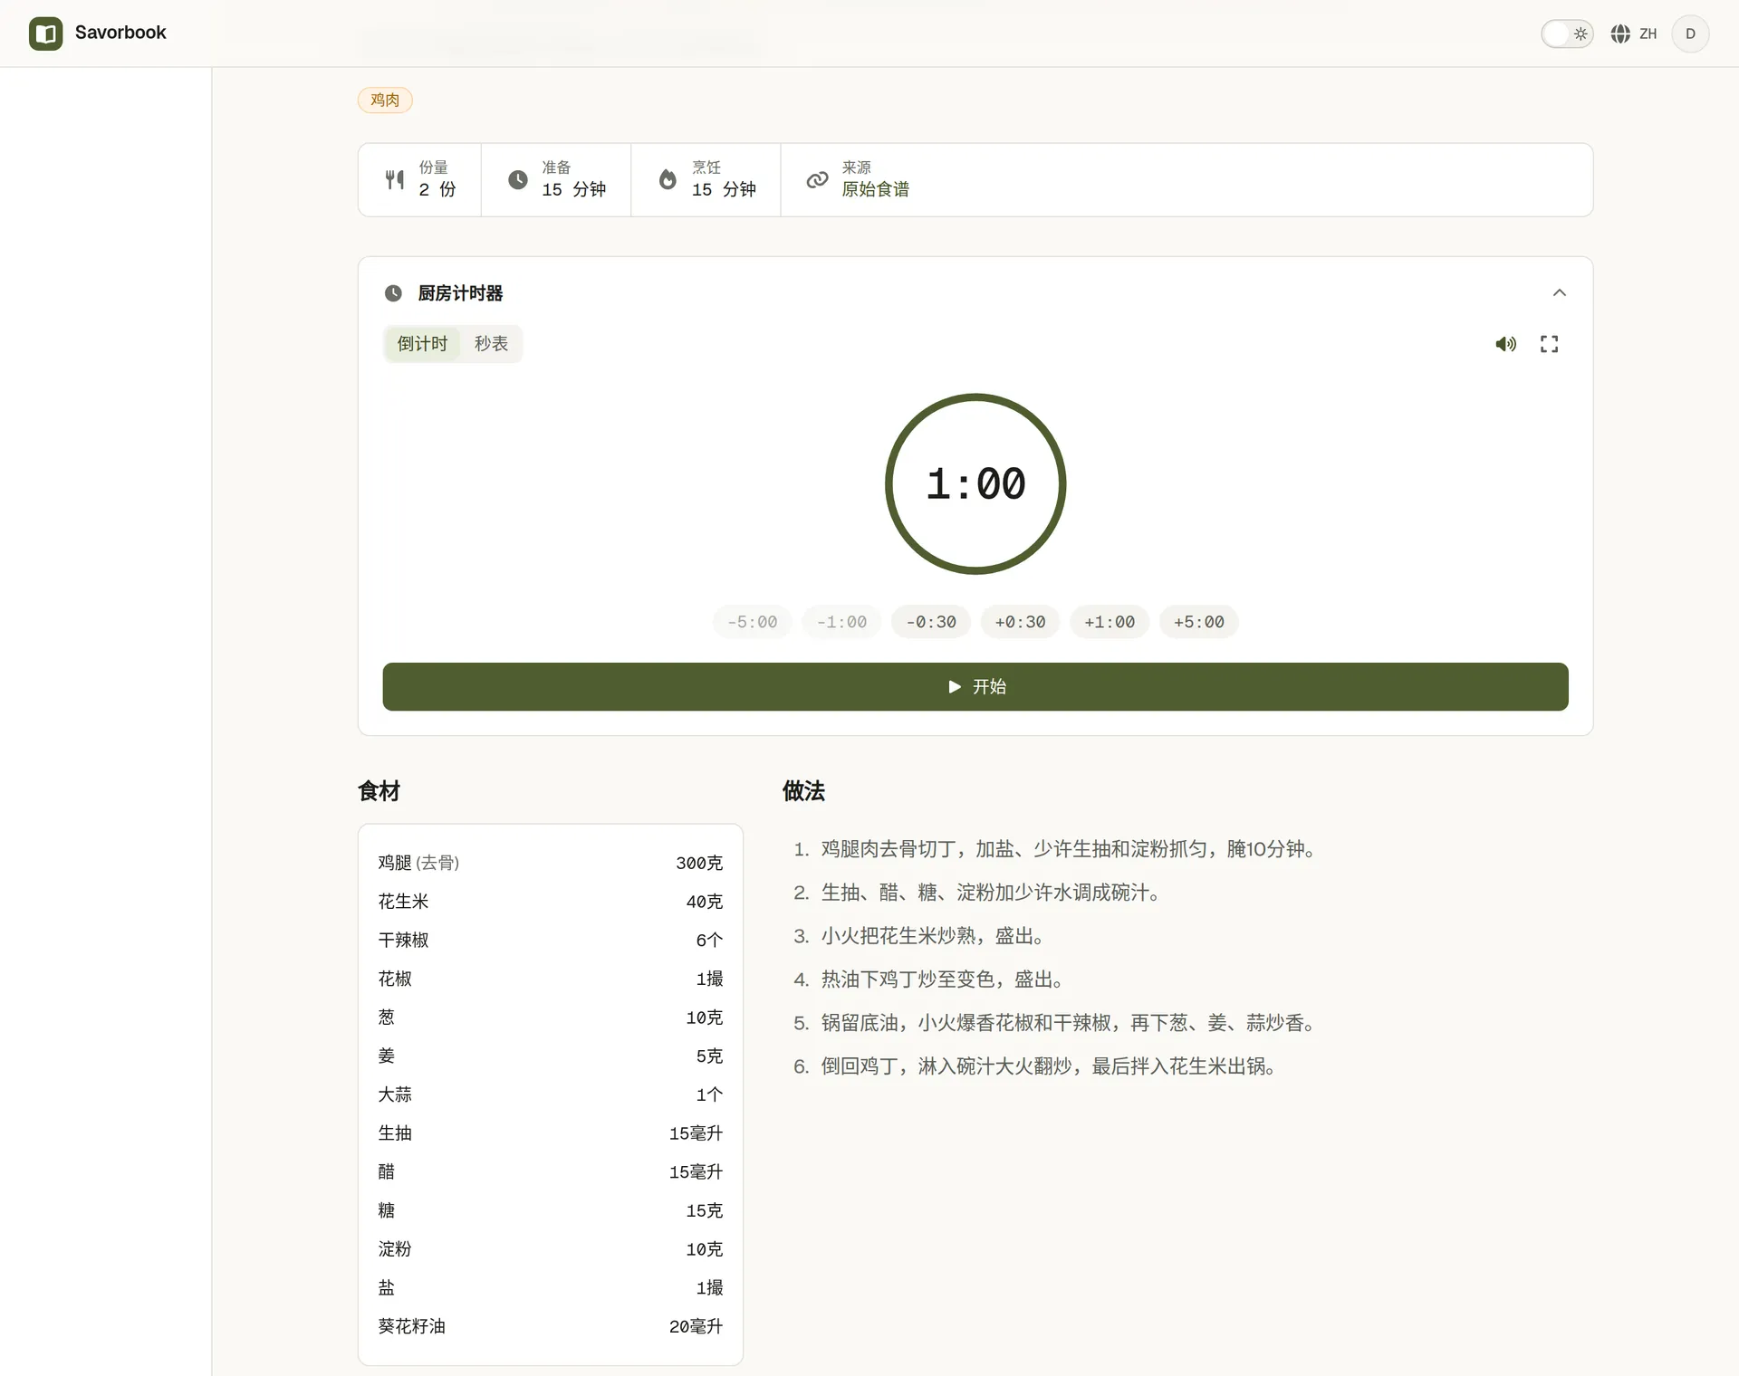Viewport: 1739px width, 1376px height.
Task: Start the timer with 开始 button
Action: (x=975, y=686)
